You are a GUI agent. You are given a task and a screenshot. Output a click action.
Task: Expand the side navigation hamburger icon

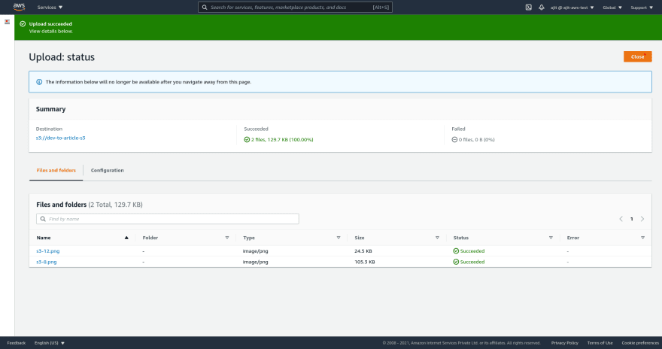(8, 22)
